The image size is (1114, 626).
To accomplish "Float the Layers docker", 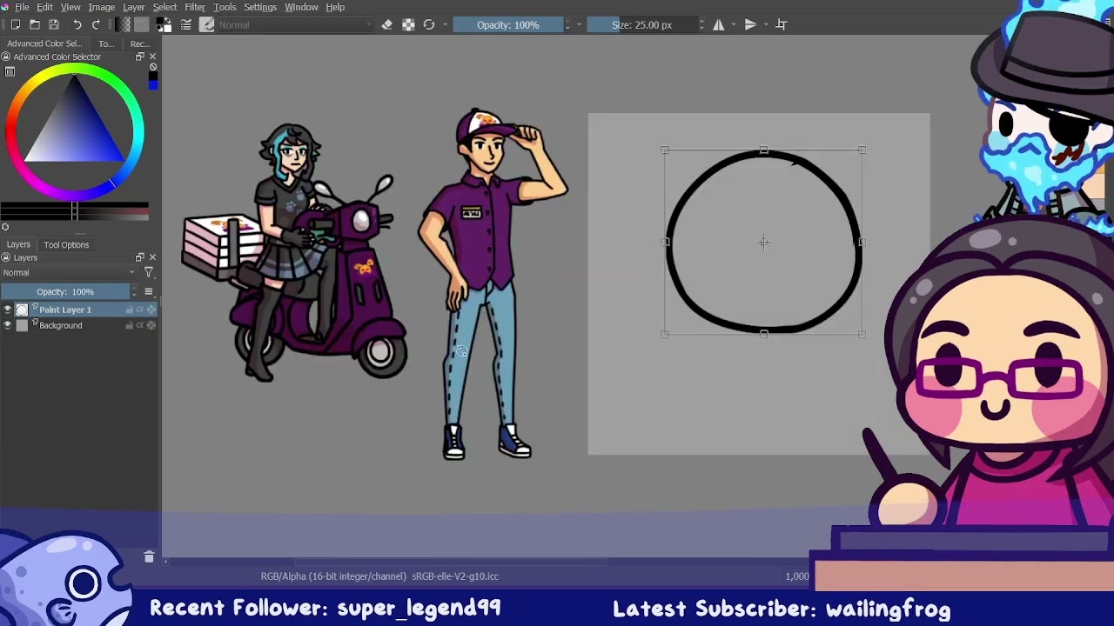I will (x=139, y=257).
